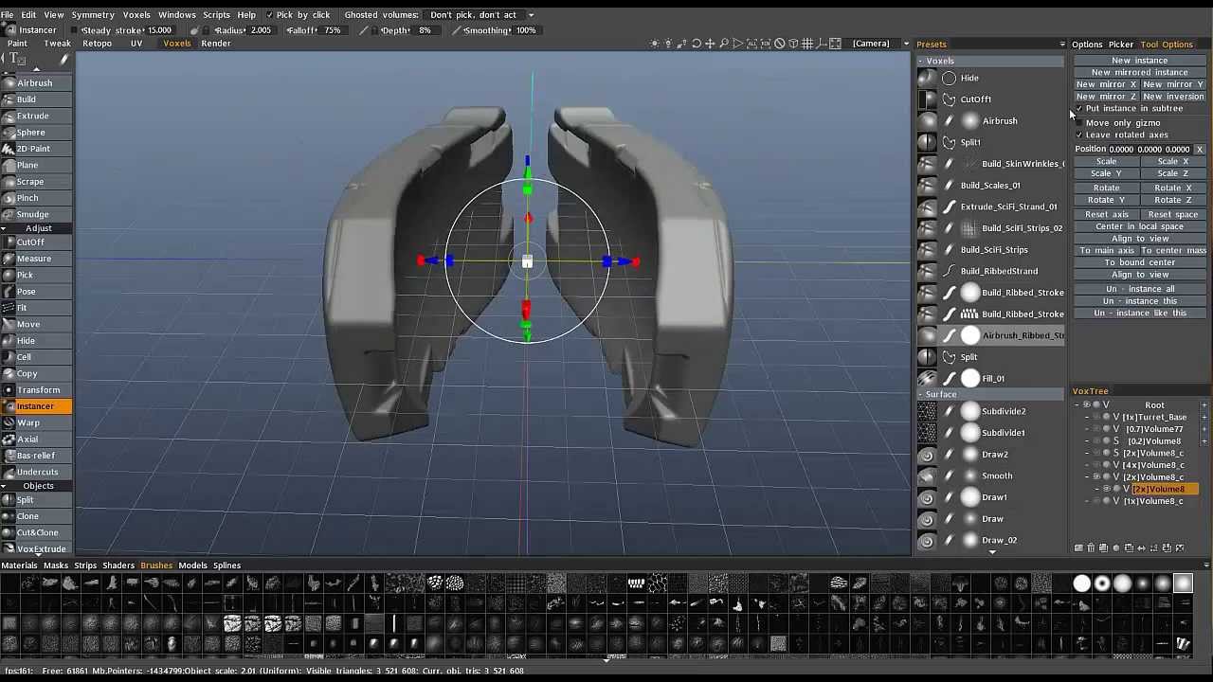Toggle visibility of [0.7]Volume77 layer
The image size is (1213, 682).
(x=1096, y=429)
